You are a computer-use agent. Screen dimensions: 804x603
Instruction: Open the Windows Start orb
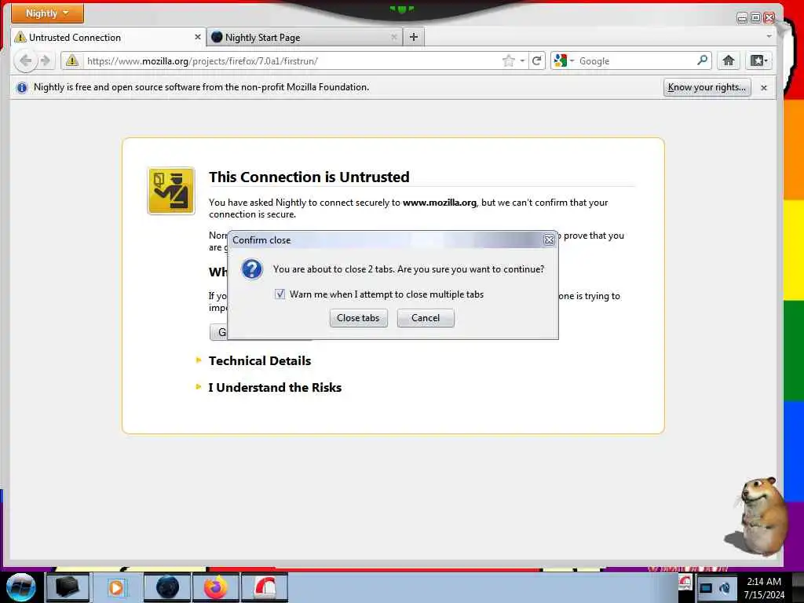pyautogui.click(x=21, y=587)
